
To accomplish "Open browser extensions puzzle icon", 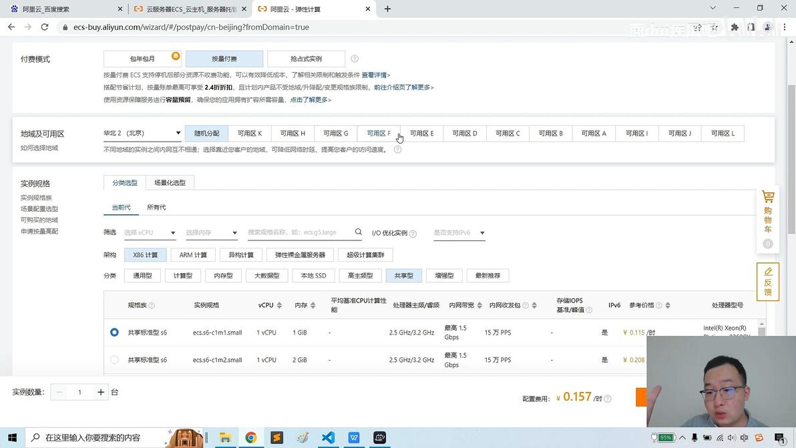I will 734,27.
